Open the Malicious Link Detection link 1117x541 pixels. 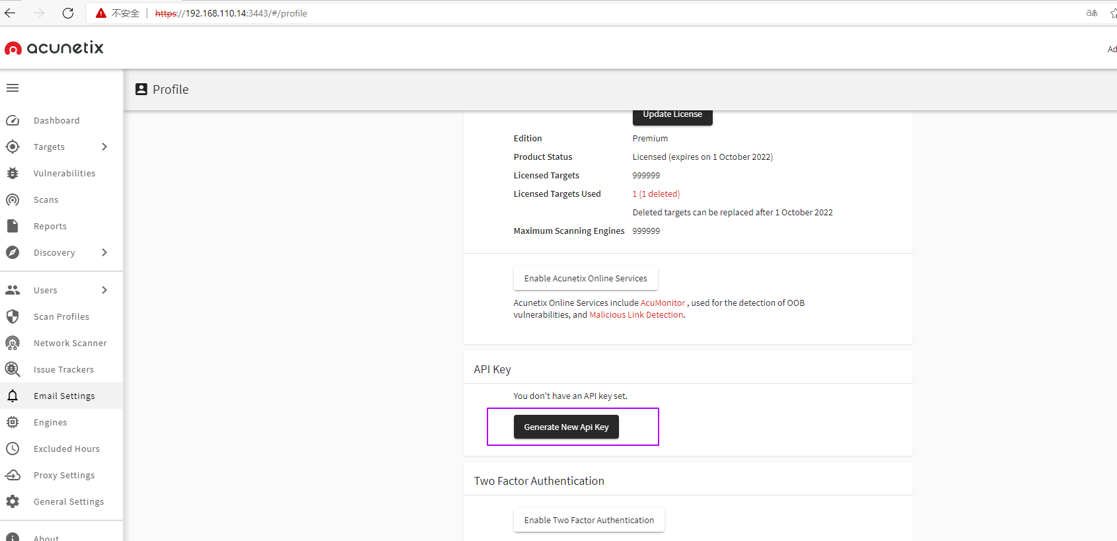(636, 314)
